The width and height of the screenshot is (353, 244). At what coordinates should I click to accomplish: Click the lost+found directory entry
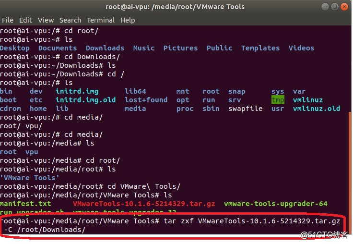pos(146,100)
